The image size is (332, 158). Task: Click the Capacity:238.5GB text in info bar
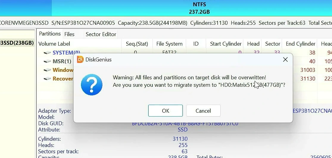coord(152,23)
